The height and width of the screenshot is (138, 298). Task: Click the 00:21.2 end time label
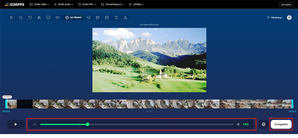(292, 112)
